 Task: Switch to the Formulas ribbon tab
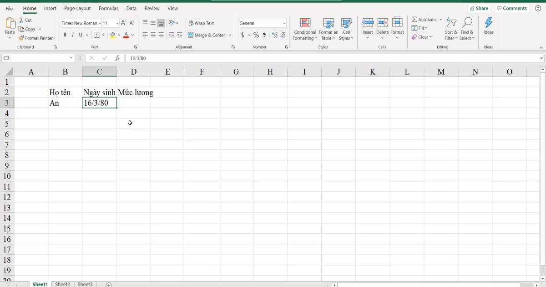(108, 8)
